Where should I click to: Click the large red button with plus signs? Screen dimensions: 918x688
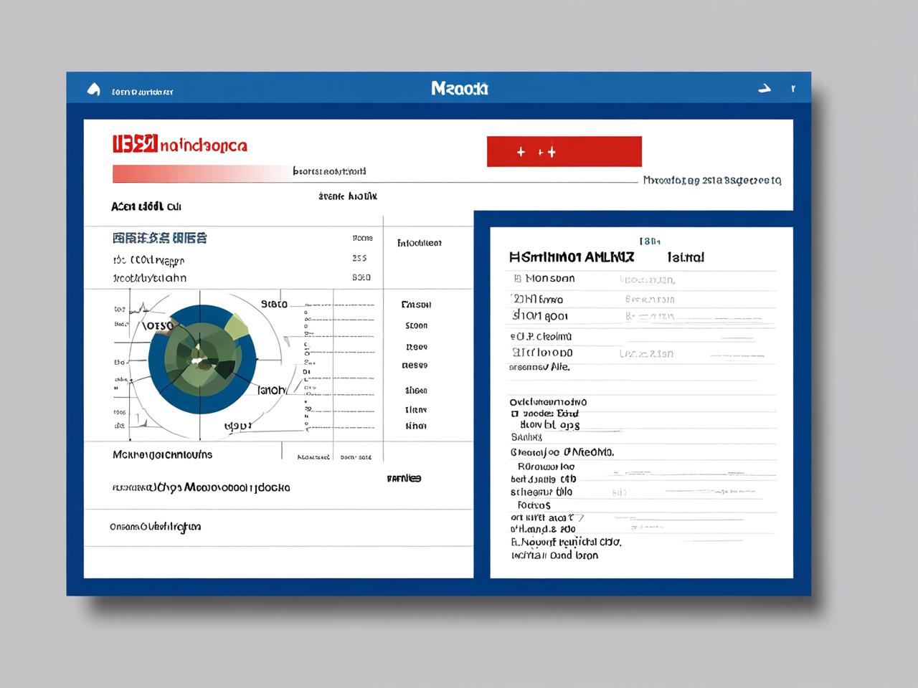coord(564,151)
